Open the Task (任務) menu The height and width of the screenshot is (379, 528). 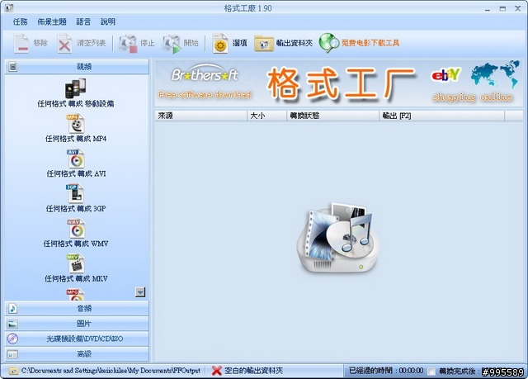point(20,22)
